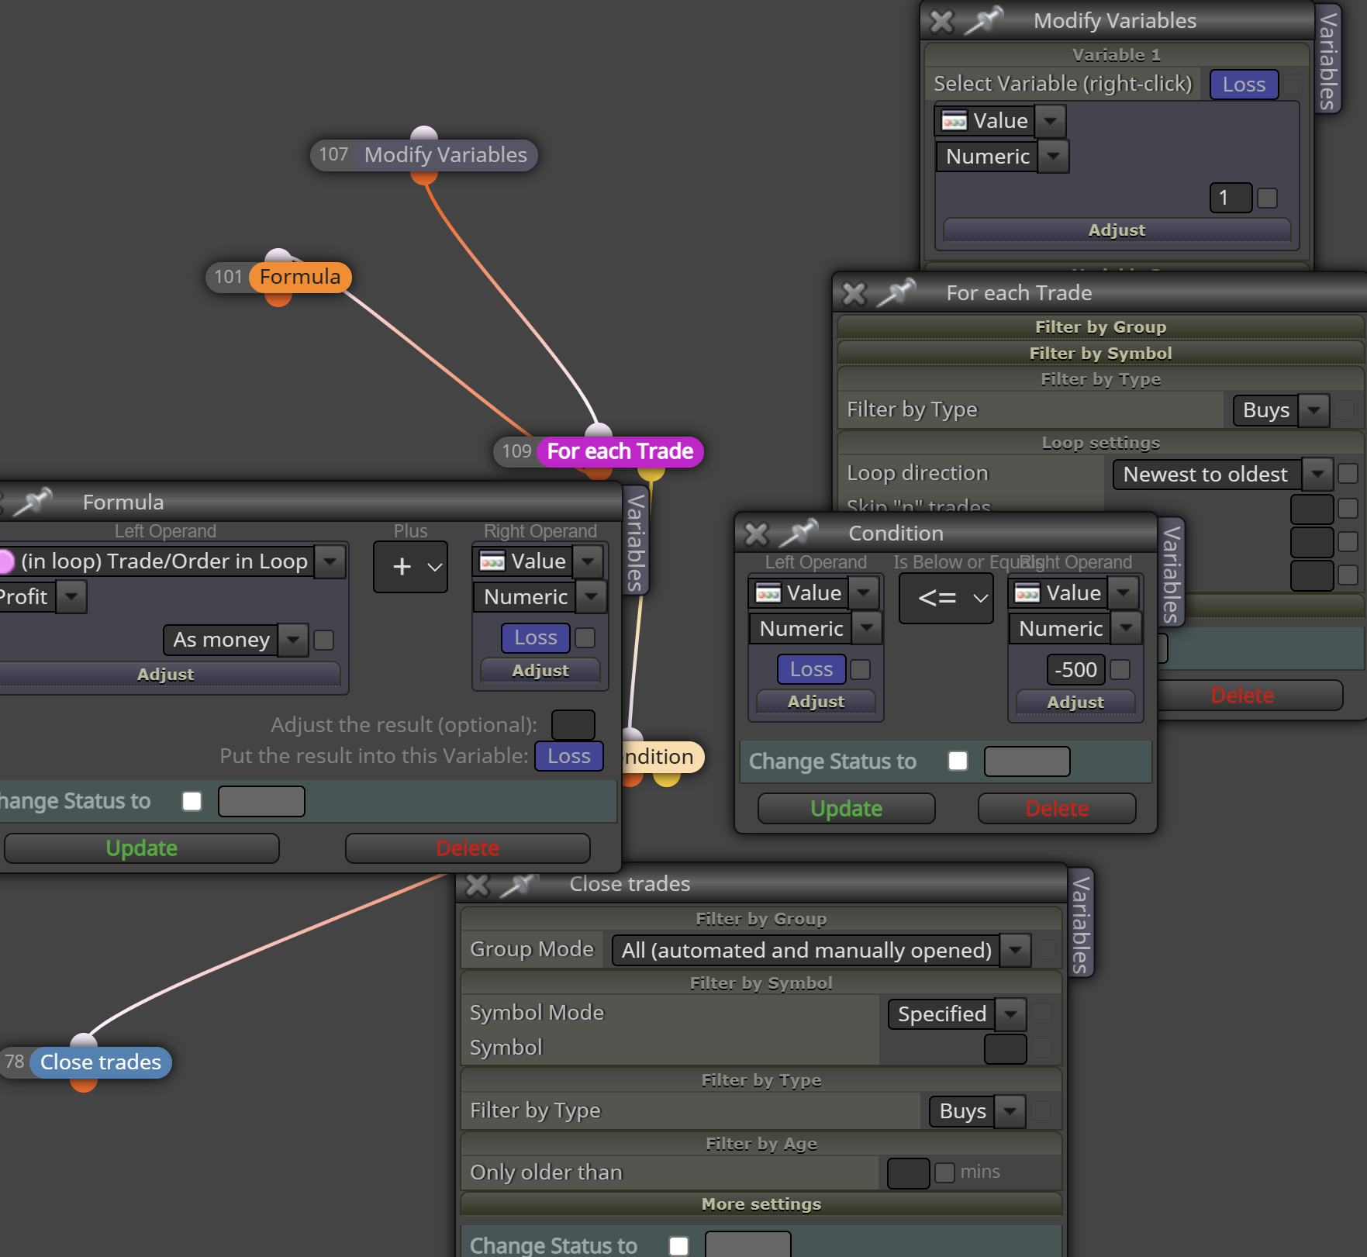Click the pin icon on Condition panel
The image size is (1367, 1257).
pos(799,533)
